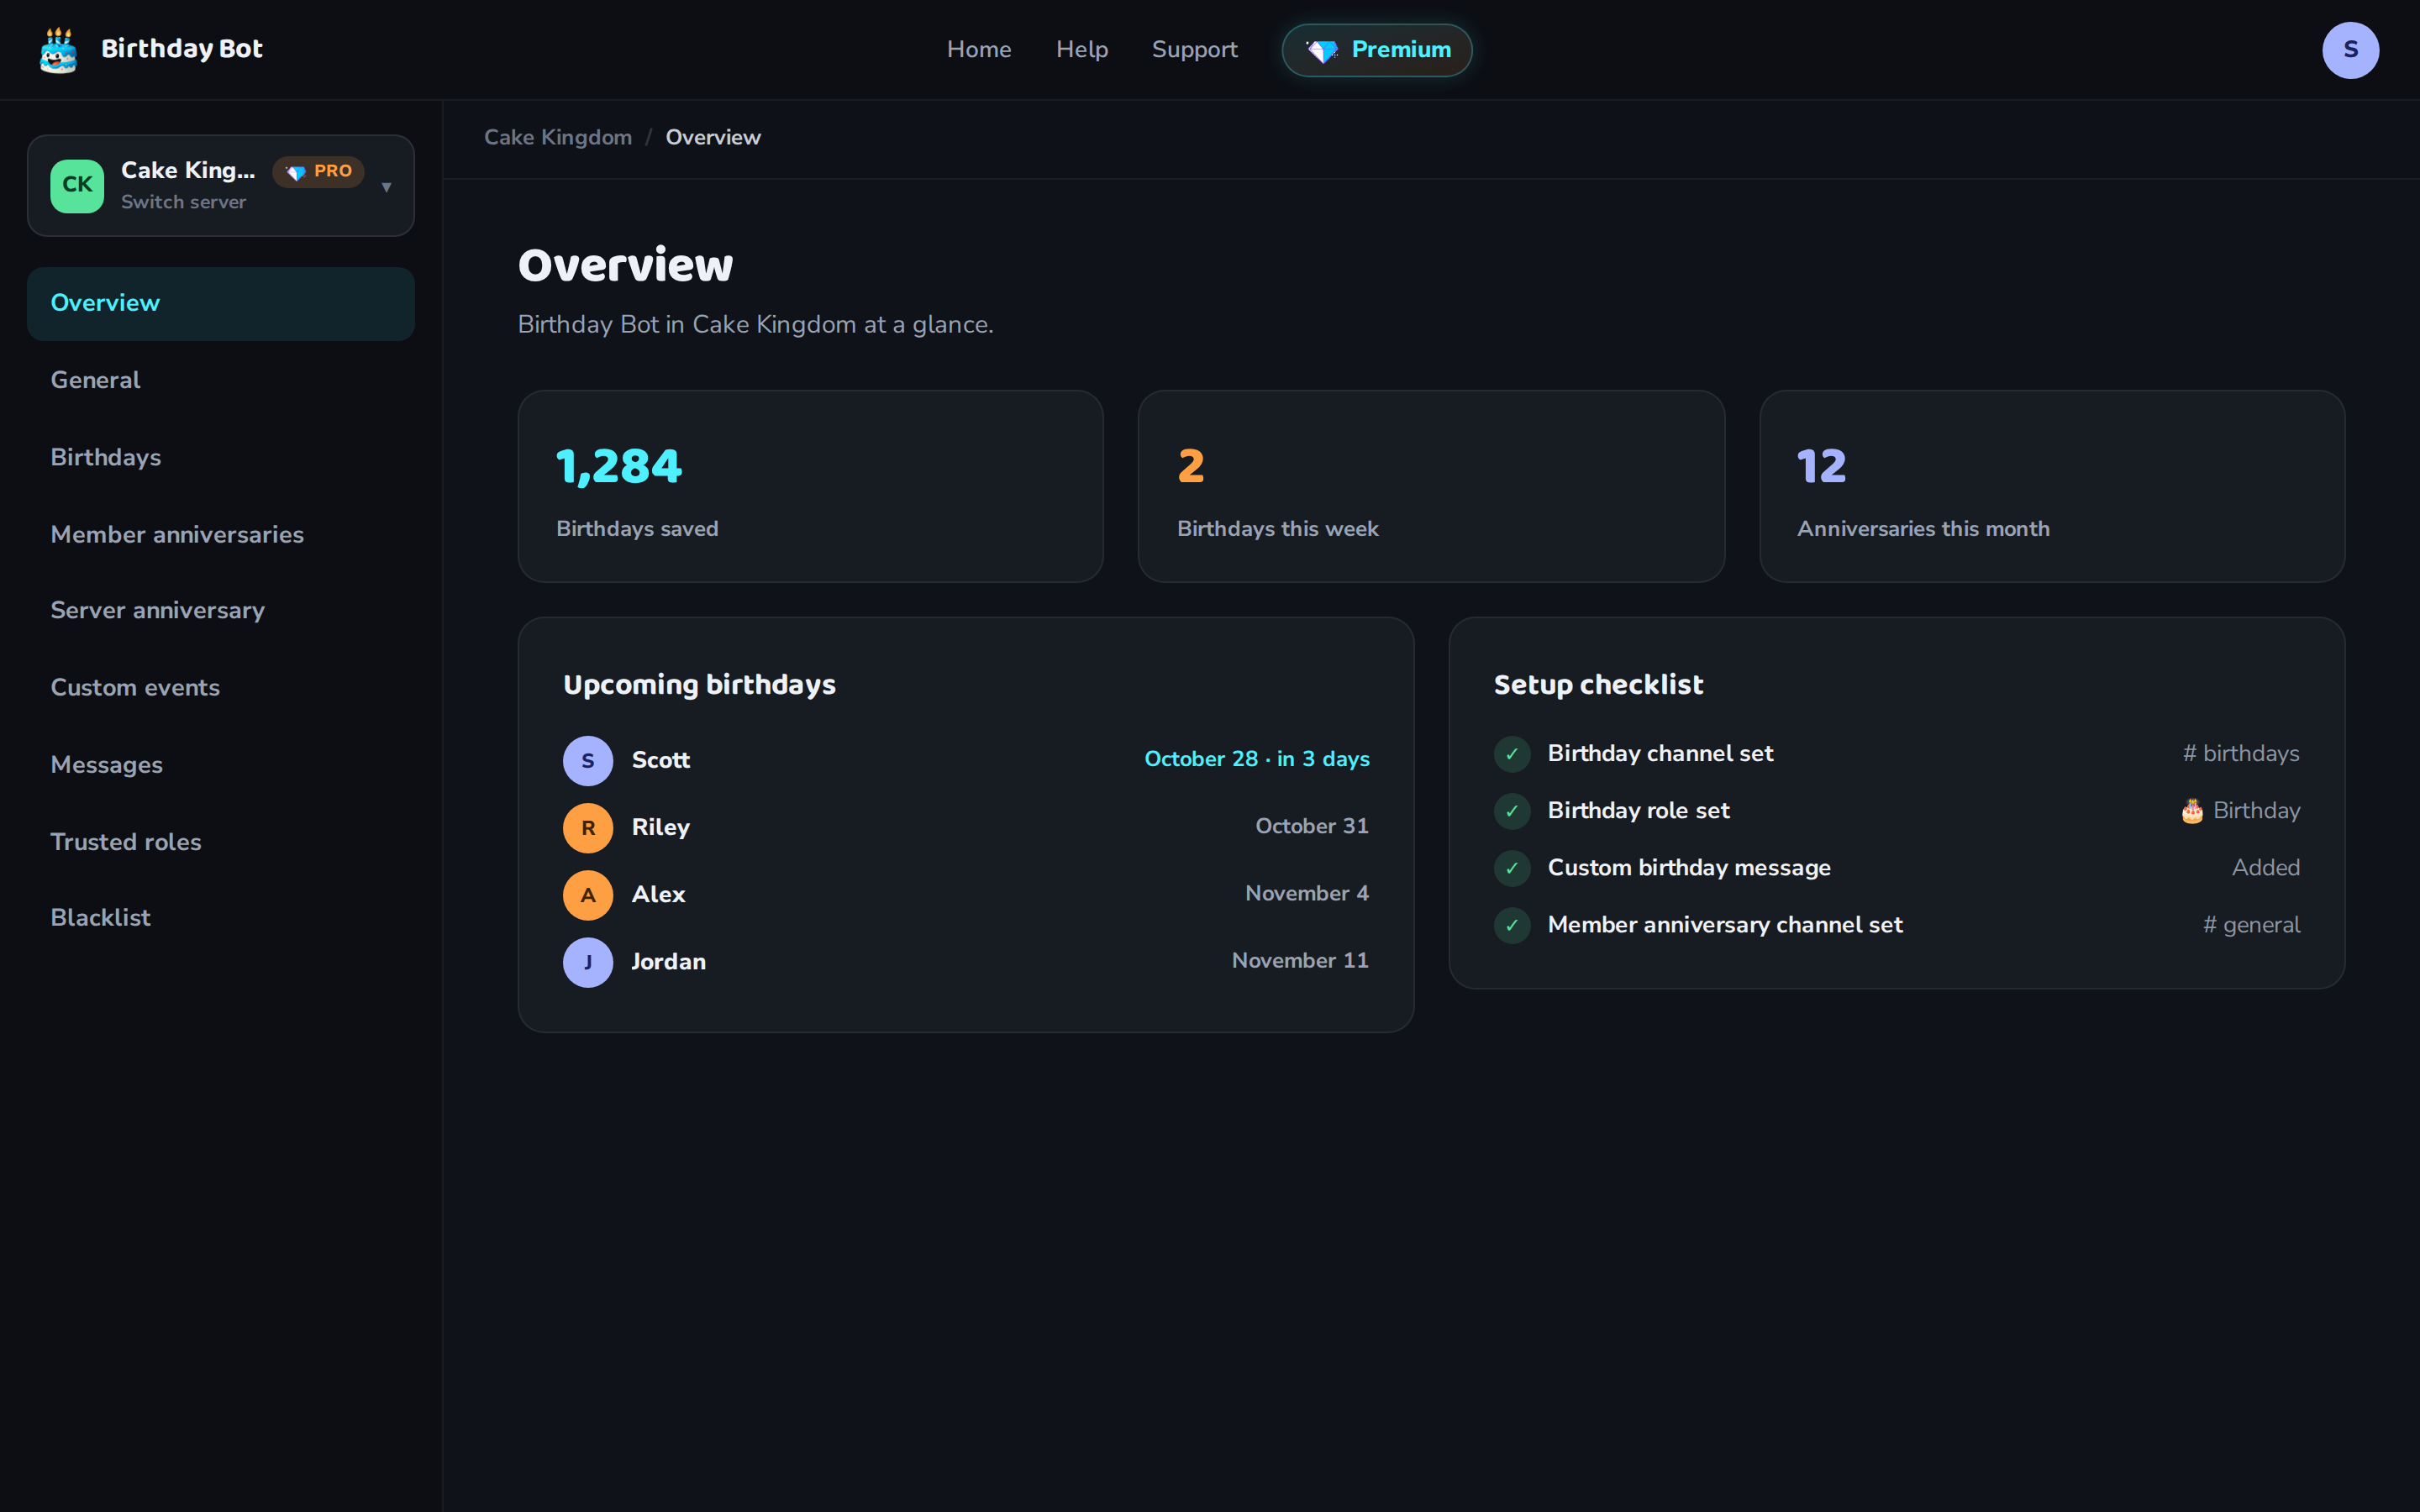Click the checkmark beside Birthday channel set
The image size is (2420, 1512).
(x=1512, y=754)
